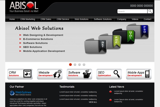Click the SEO Optimization text label
This screenshot has height=107, width=160.
tap(104, 74)
